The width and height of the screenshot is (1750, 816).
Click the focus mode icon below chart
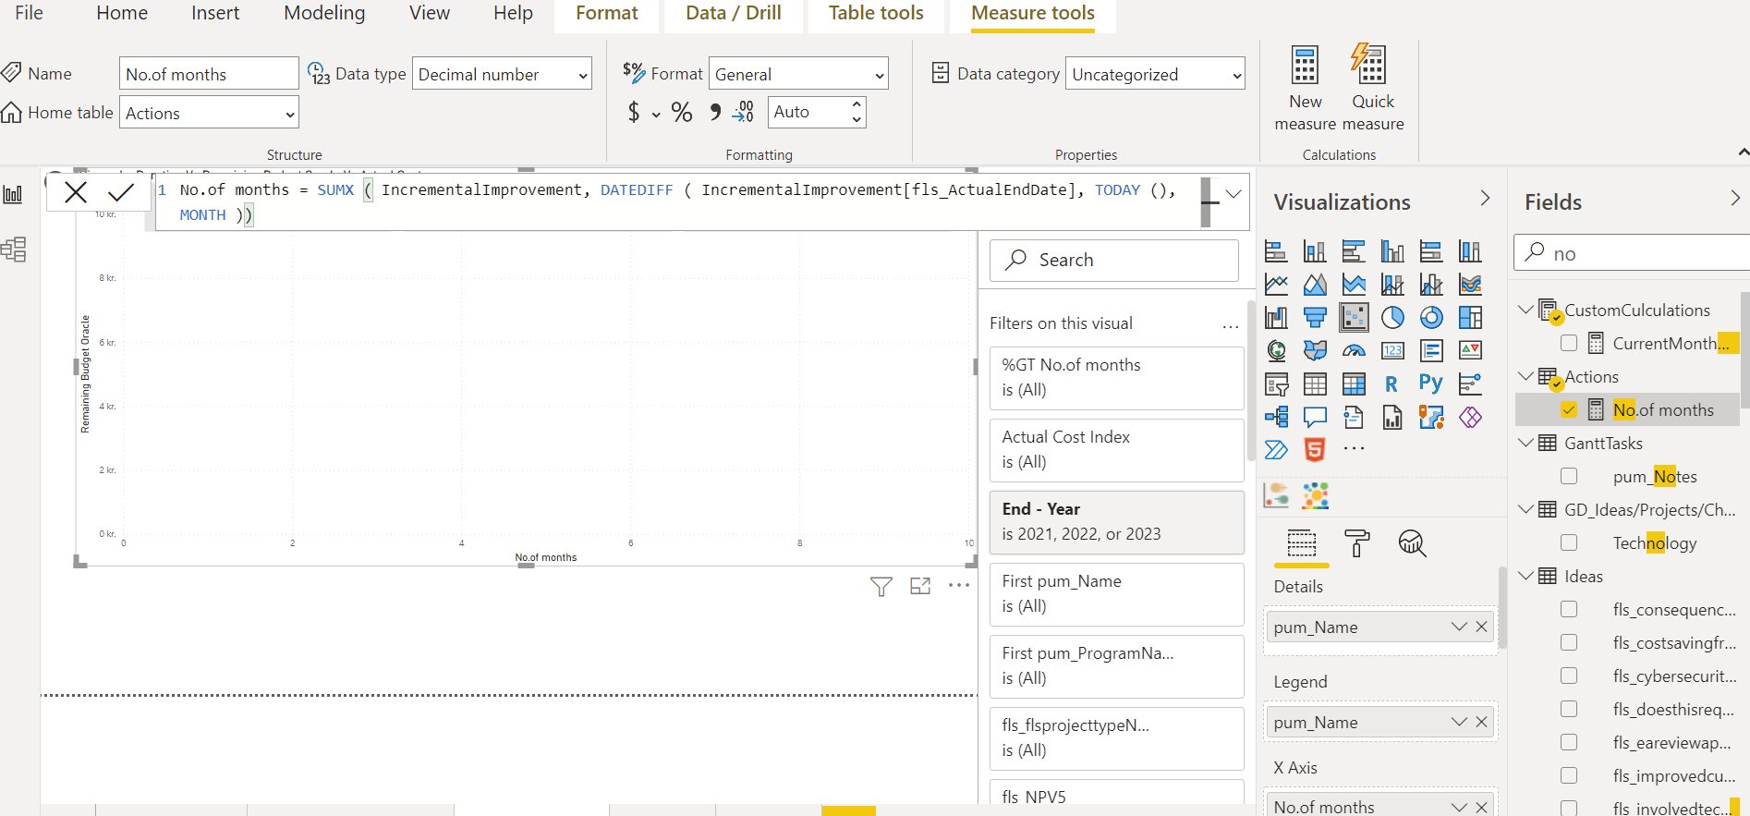(920, 586)
